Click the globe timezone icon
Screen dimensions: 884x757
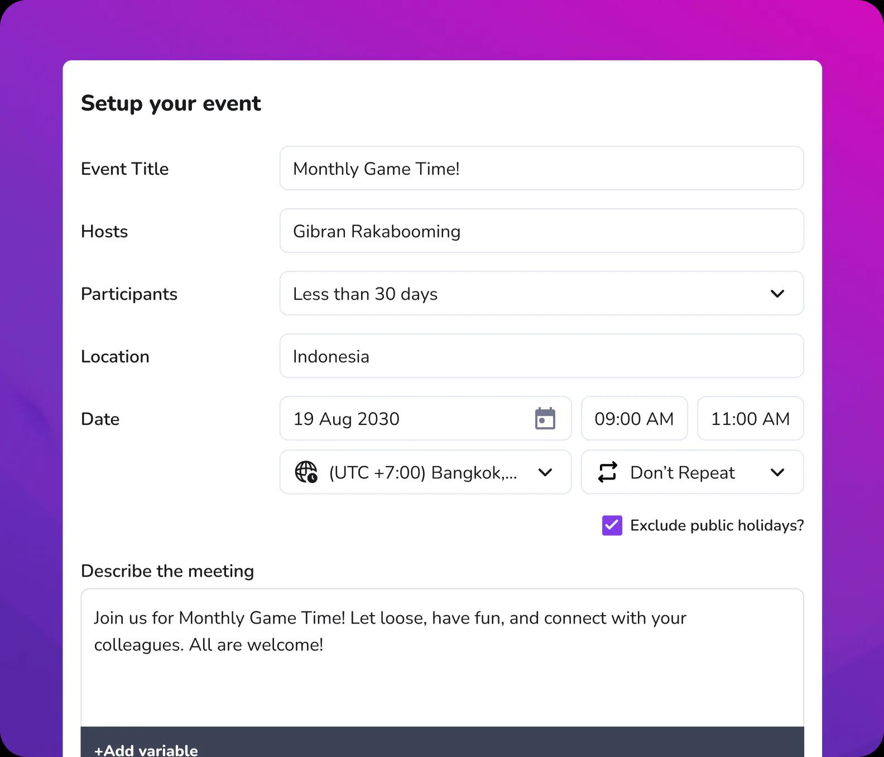[x=306, y=472]
